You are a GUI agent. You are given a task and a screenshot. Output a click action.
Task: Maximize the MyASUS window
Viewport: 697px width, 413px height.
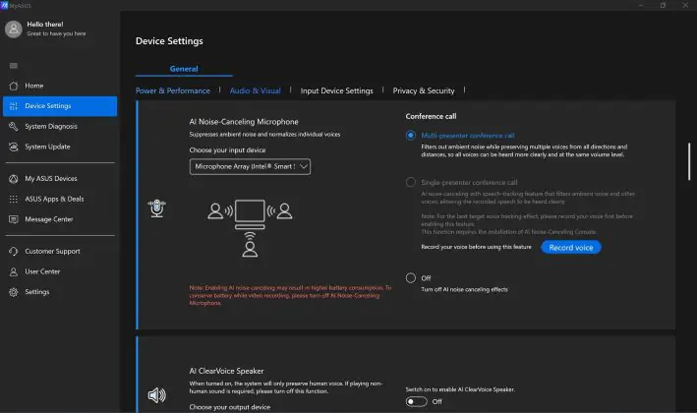663,5
